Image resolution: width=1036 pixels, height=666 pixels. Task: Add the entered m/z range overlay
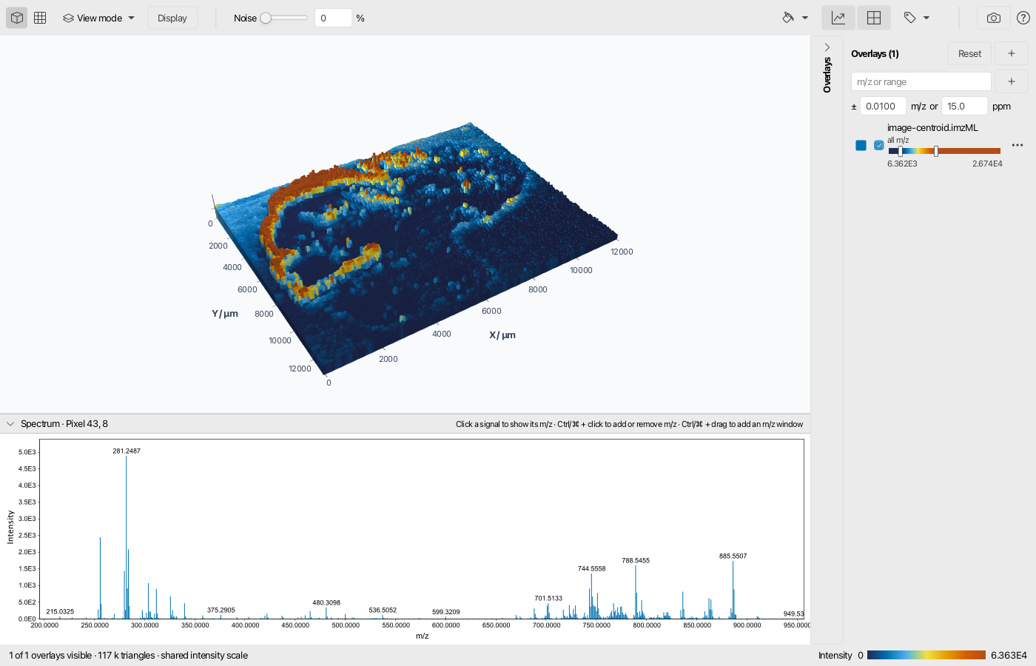tap(1012, 81)
